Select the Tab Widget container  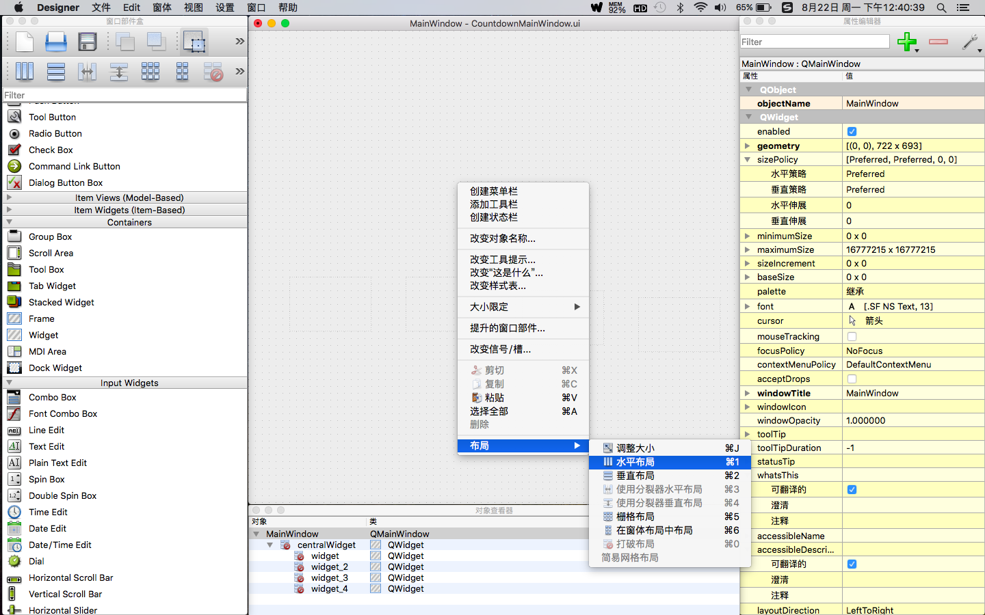click(52, 286)
